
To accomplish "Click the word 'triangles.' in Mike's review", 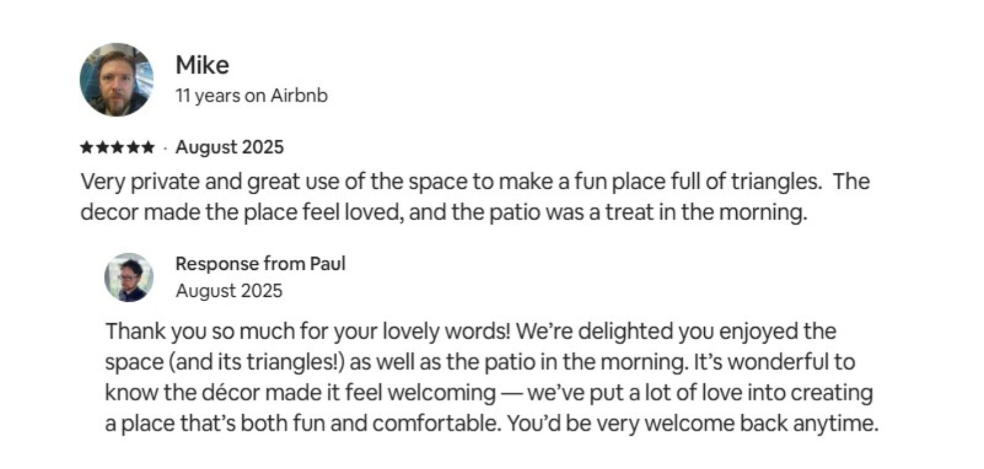I will coord(775,182).
